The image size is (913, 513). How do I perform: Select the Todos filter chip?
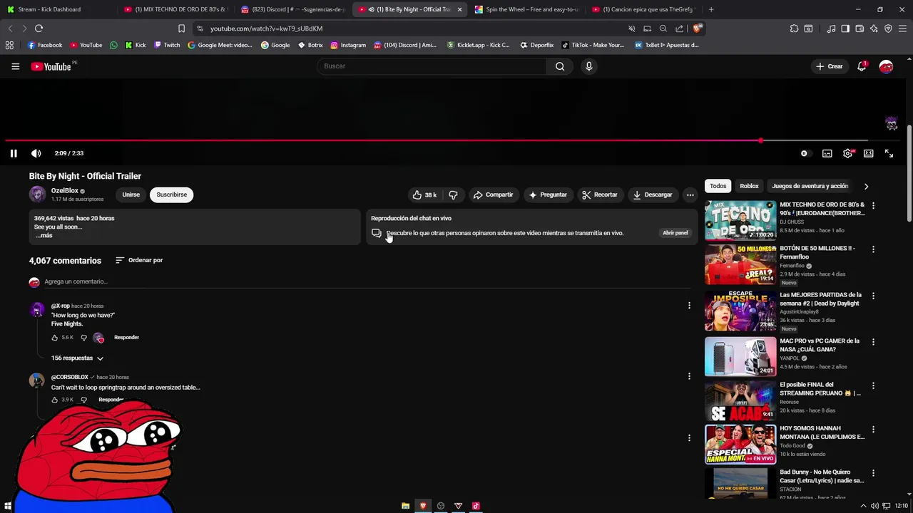click(718, 186)
